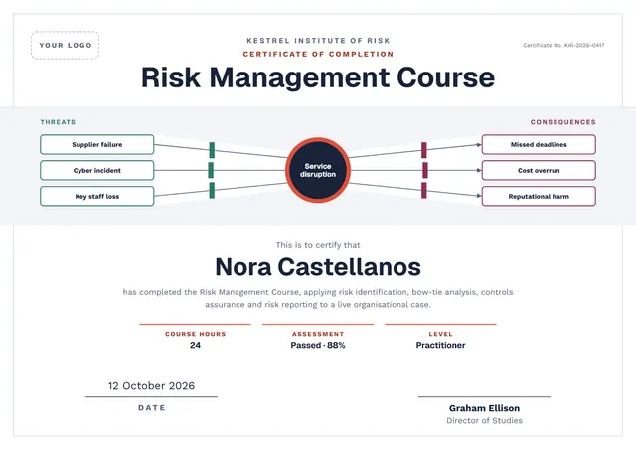This screenshot has height=450, width=636.
Task: Click the THREATS label
Action: click(x=58, y=122)
